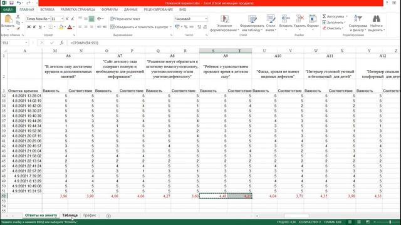Open the Fill (Заполнить) dropdown
Viewport: 401px width, 225px height.
click(x=334, y=22)
